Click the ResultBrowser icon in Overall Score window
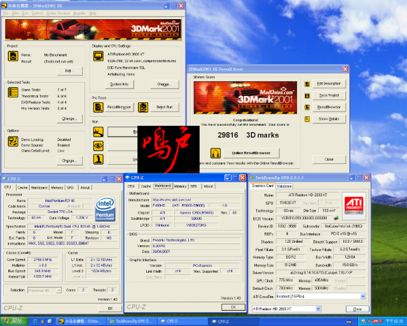407x326 pixels. (x=307, y=107)
